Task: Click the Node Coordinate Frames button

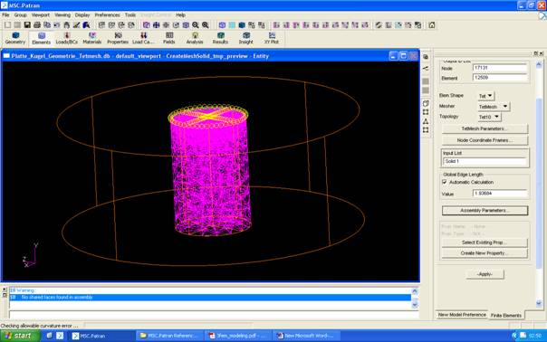Action: tap(485, 140)
